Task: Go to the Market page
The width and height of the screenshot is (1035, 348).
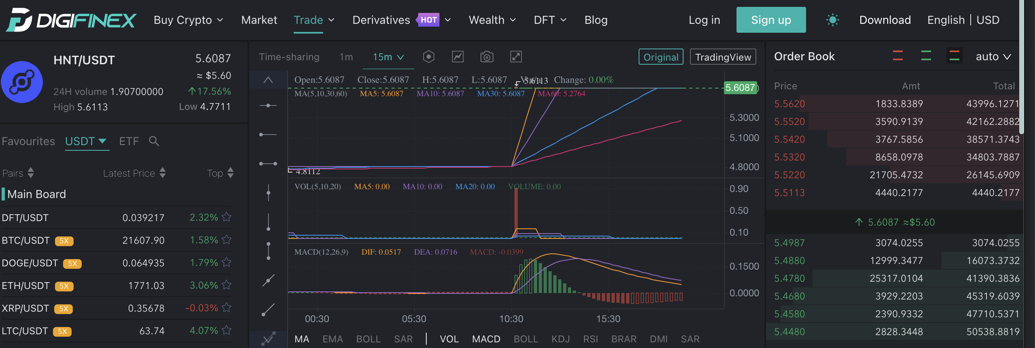Action: click(259, 20)
